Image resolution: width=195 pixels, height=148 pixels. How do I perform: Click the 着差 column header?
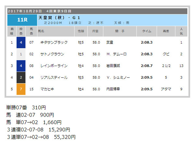point(166,31)
